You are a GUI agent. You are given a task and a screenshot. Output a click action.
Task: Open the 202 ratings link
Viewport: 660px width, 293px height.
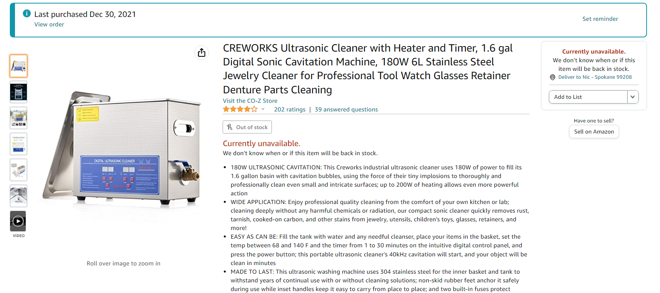pos(290,109)
